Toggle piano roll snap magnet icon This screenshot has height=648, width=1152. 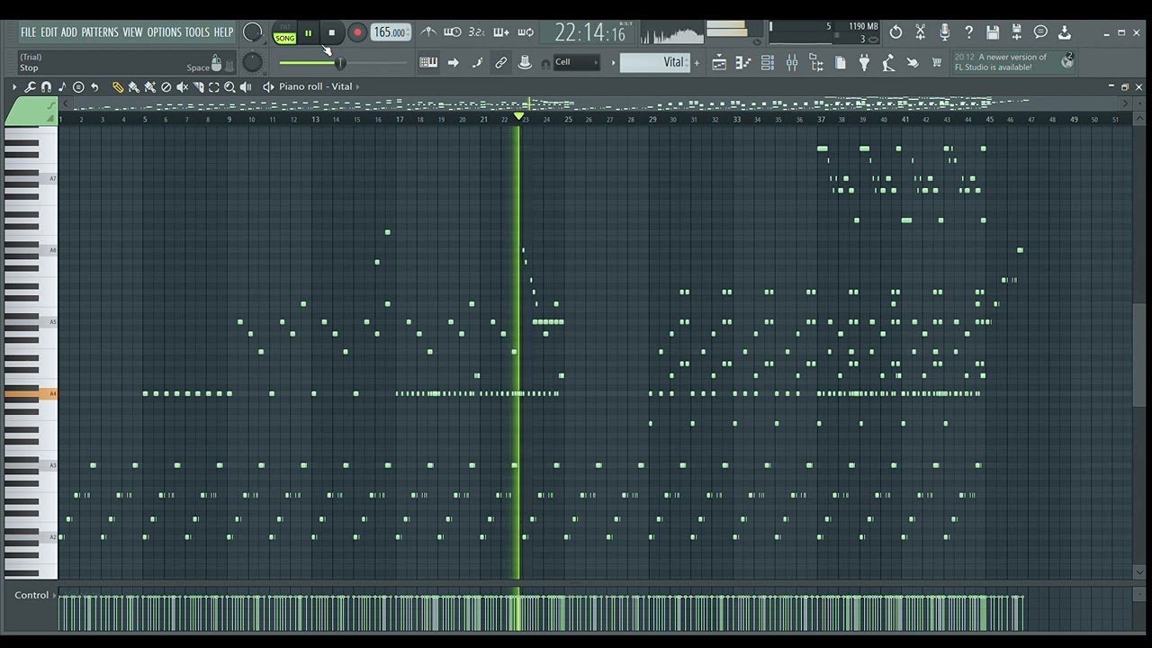point(46,86)
